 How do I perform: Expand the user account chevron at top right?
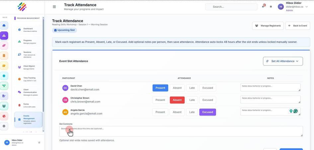point(307,7)
